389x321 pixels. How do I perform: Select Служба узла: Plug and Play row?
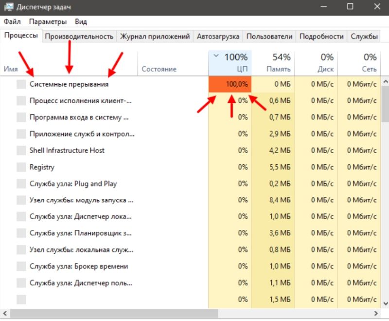click(x=191, y=184)
